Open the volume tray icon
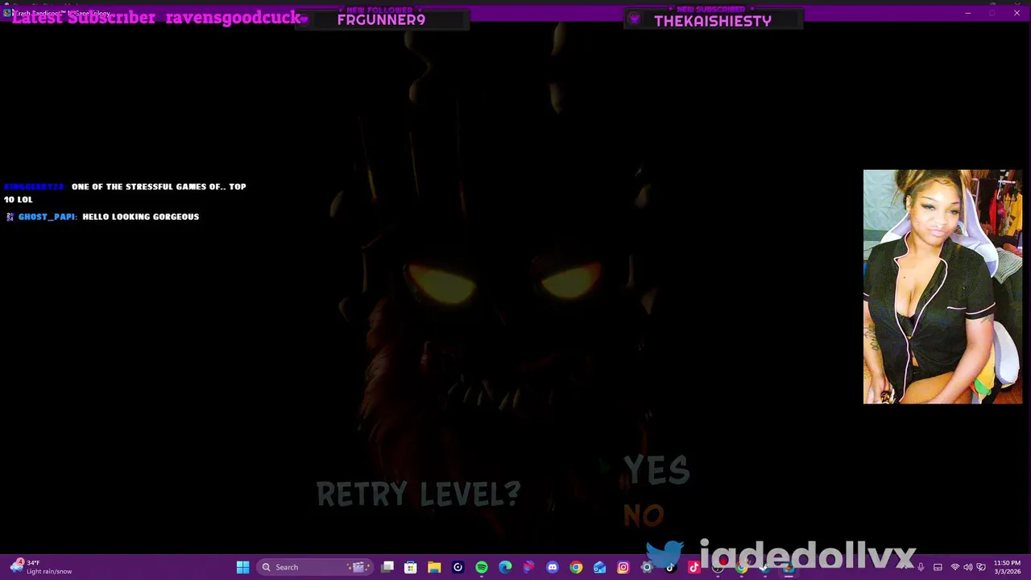The height and width of the screenshot is (580, 1031). (968, 567)
